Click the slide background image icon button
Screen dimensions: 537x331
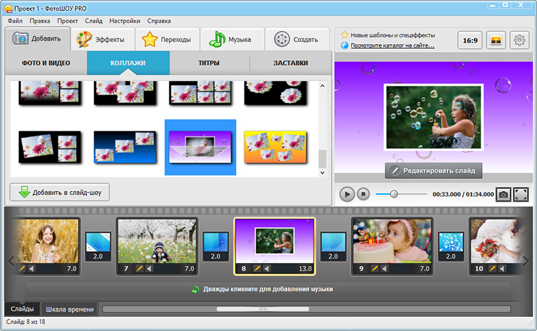(495, 40)
